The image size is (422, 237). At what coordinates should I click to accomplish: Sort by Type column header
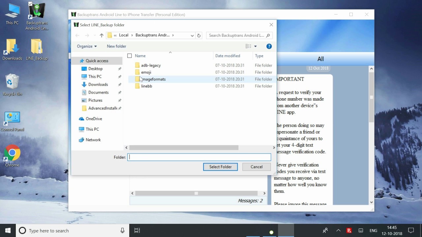click(x=259, y=56)
